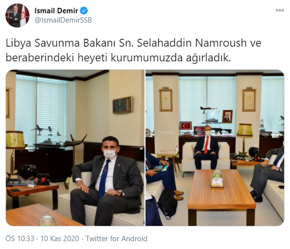Click the framed portrait on the right-photo shelf

[x=227, y=116]
